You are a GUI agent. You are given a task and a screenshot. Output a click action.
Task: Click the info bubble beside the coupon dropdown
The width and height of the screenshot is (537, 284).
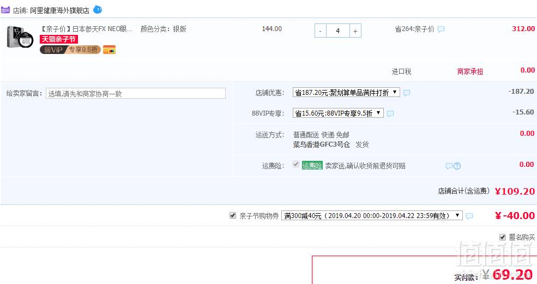[469, 216]
